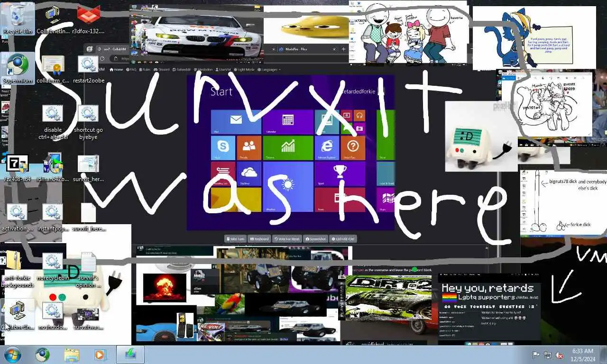Select the collabvm_c certificate file icon
Screen dimensions: 607x364
[x=53, y=69]
